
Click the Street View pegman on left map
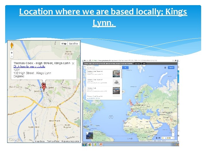(12, 45)
